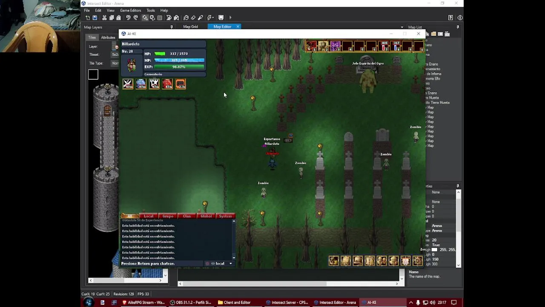Open the Map List panel options dropdown arrow
Viewport: 545px width, 307px height.
click(402, 27)
